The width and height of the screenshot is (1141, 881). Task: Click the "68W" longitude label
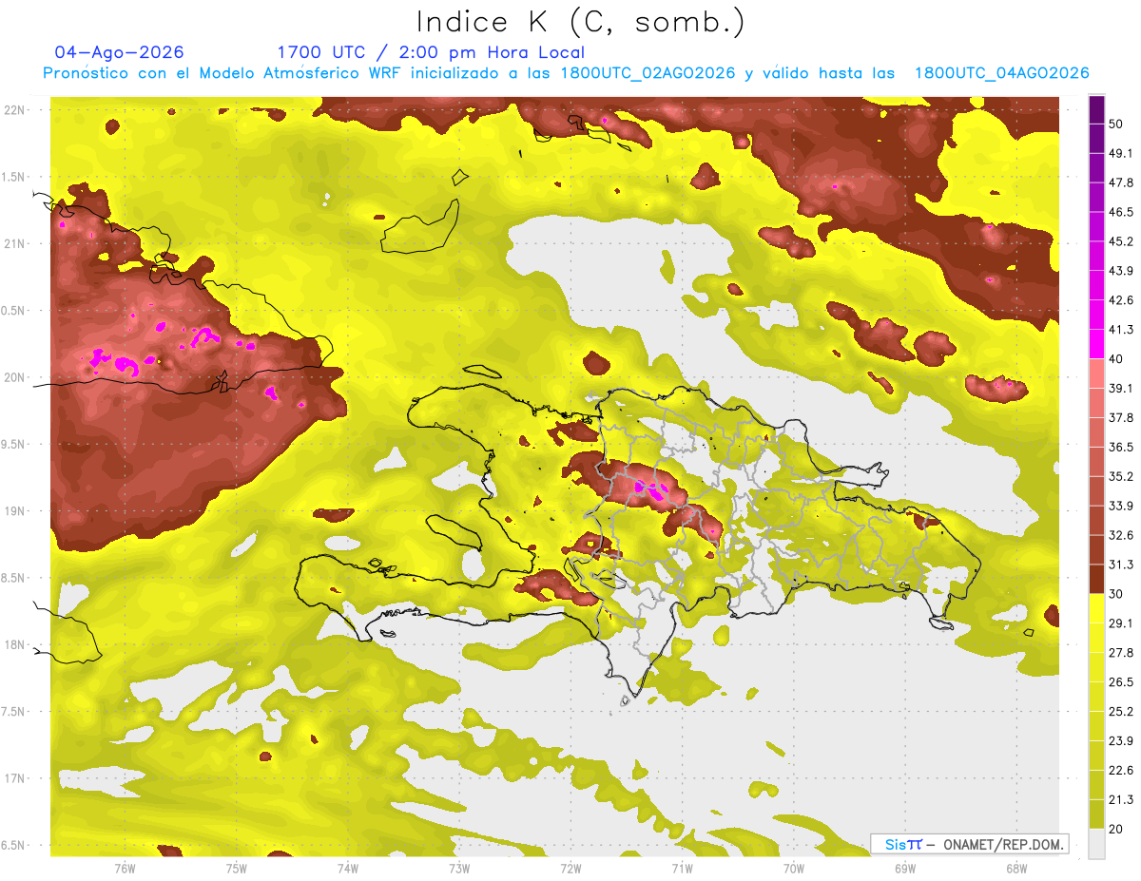point(1016,868)
